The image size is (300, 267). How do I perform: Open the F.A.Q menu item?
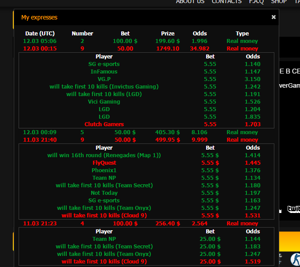(256, 2)
